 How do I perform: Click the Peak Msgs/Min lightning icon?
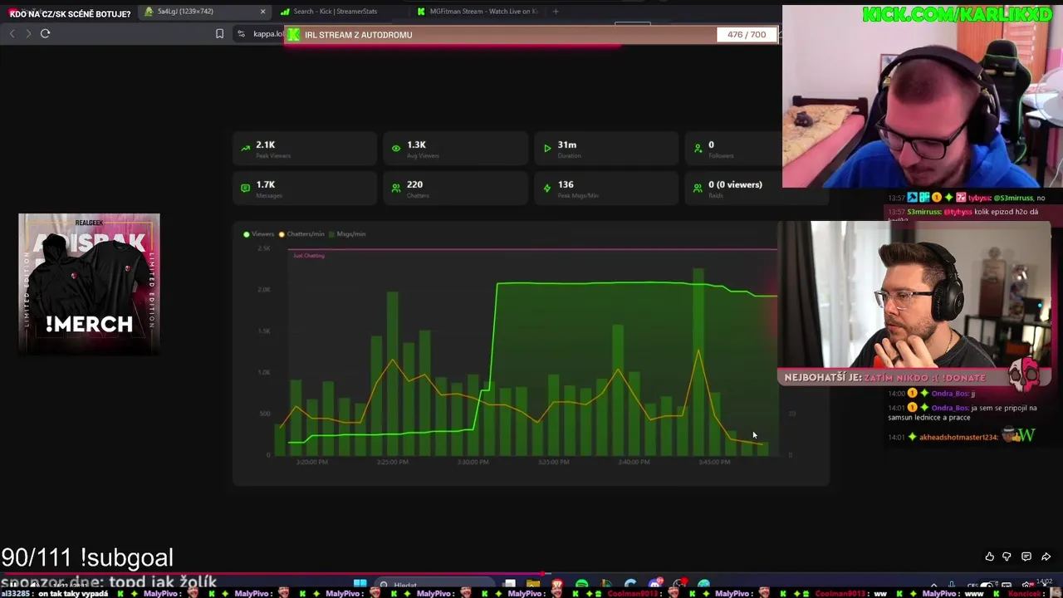pyautogui.click(x=546, y=189)
